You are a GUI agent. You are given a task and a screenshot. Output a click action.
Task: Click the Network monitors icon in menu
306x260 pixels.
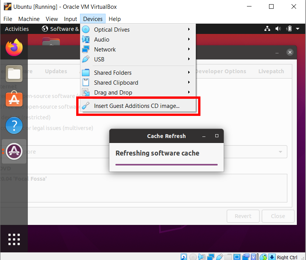pyautogui.click(x=86, y=50)
